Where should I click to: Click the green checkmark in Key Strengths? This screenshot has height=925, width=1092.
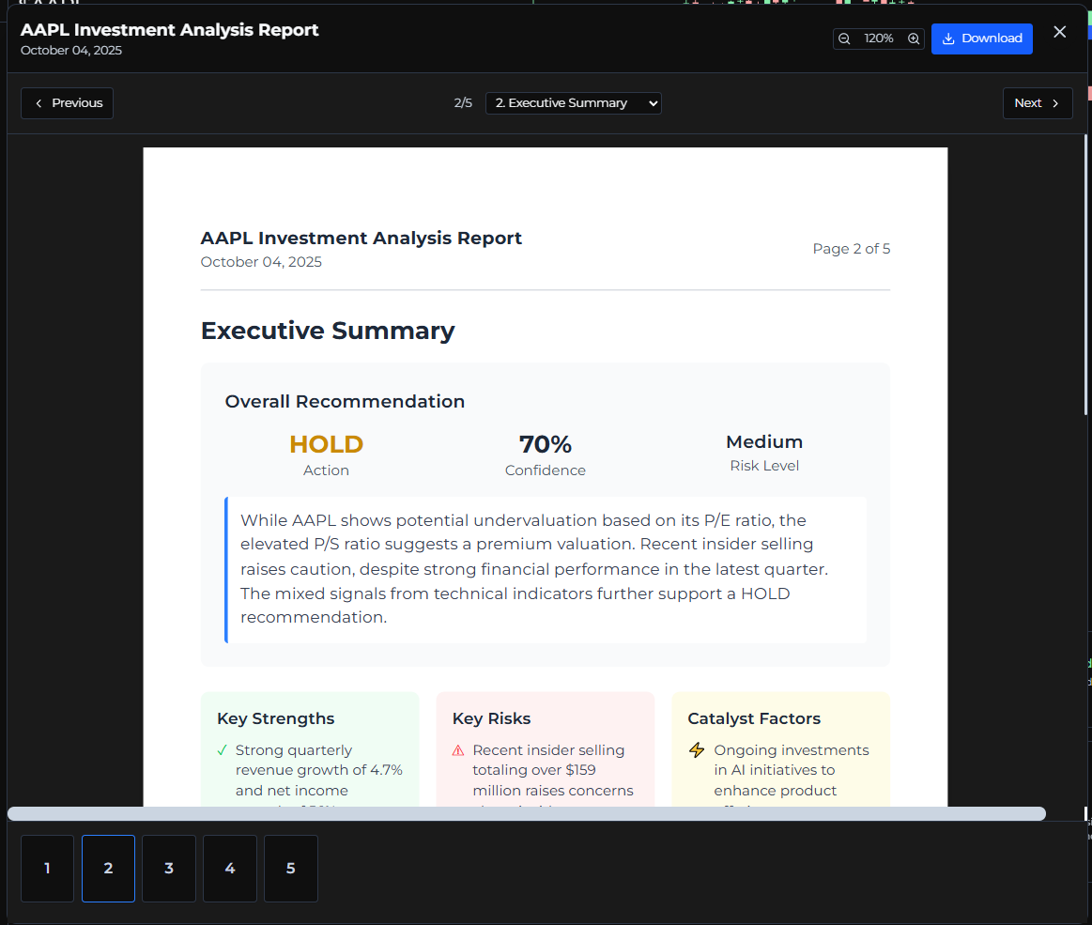[x=222, y=749]
